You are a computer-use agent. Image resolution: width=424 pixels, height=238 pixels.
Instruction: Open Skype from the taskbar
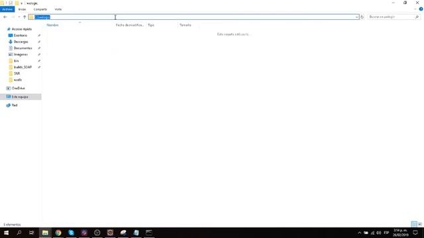tap(71, 233)
